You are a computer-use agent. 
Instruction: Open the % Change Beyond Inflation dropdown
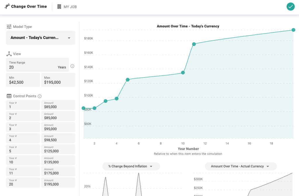coord(131,166)
